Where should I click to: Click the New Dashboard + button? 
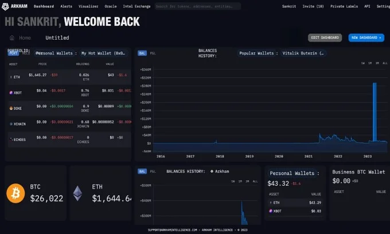366,38
